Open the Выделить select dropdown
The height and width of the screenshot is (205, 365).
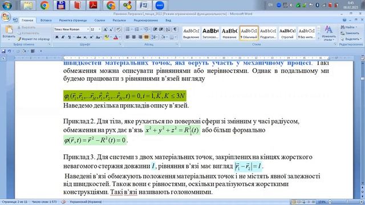[351, 39]
